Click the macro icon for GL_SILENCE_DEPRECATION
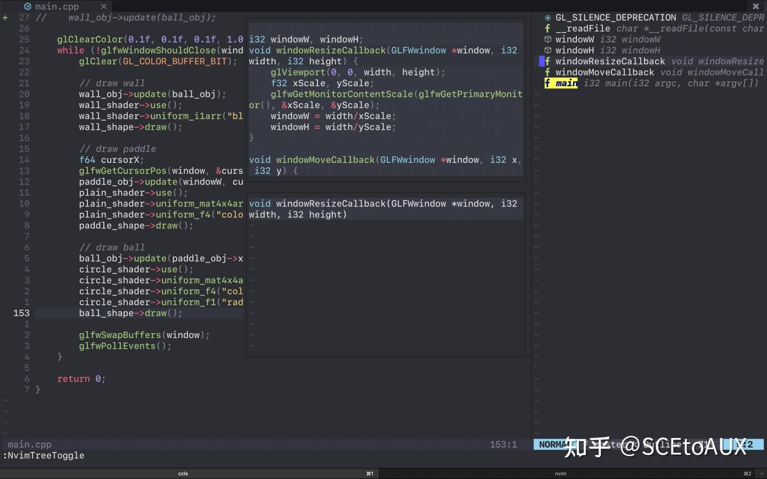The image size is (767, 479). [x=547, y=17]
